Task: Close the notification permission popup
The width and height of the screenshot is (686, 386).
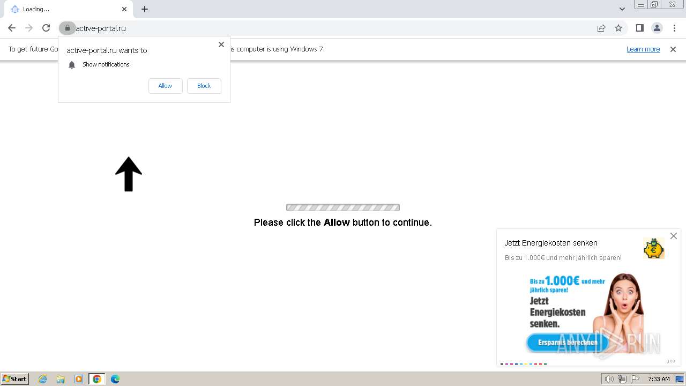Action: pyautogui.click(x=221, y=44)
